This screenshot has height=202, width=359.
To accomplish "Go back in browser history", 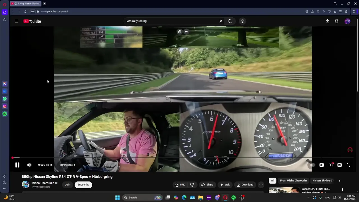I will click(12, 12).
